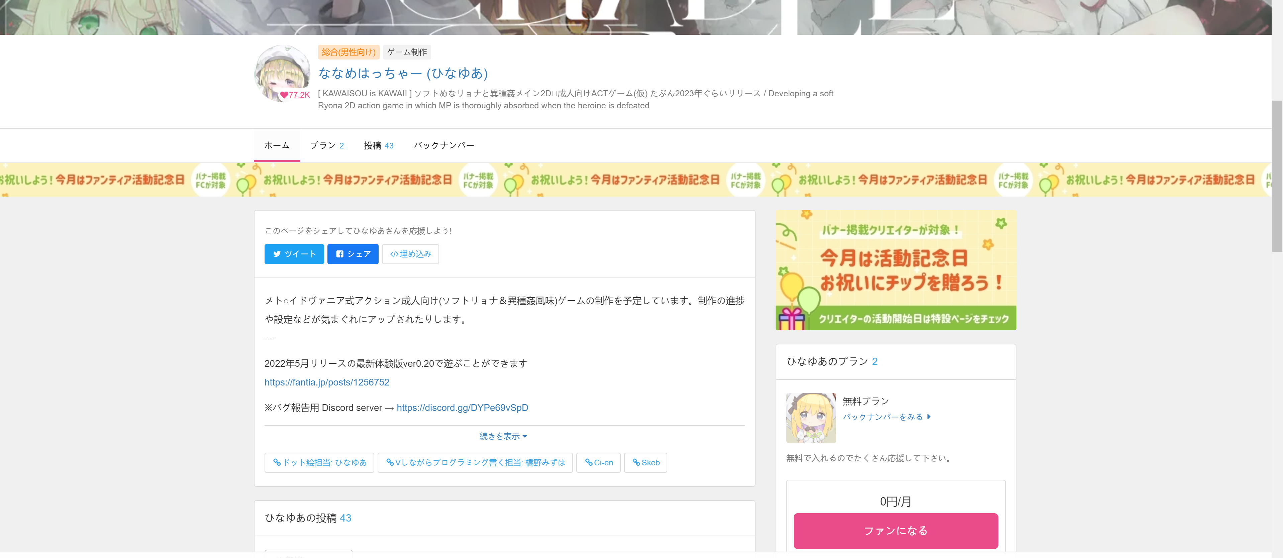Open the programming担当 橋野みずは link chip

(x=475, y=462)
